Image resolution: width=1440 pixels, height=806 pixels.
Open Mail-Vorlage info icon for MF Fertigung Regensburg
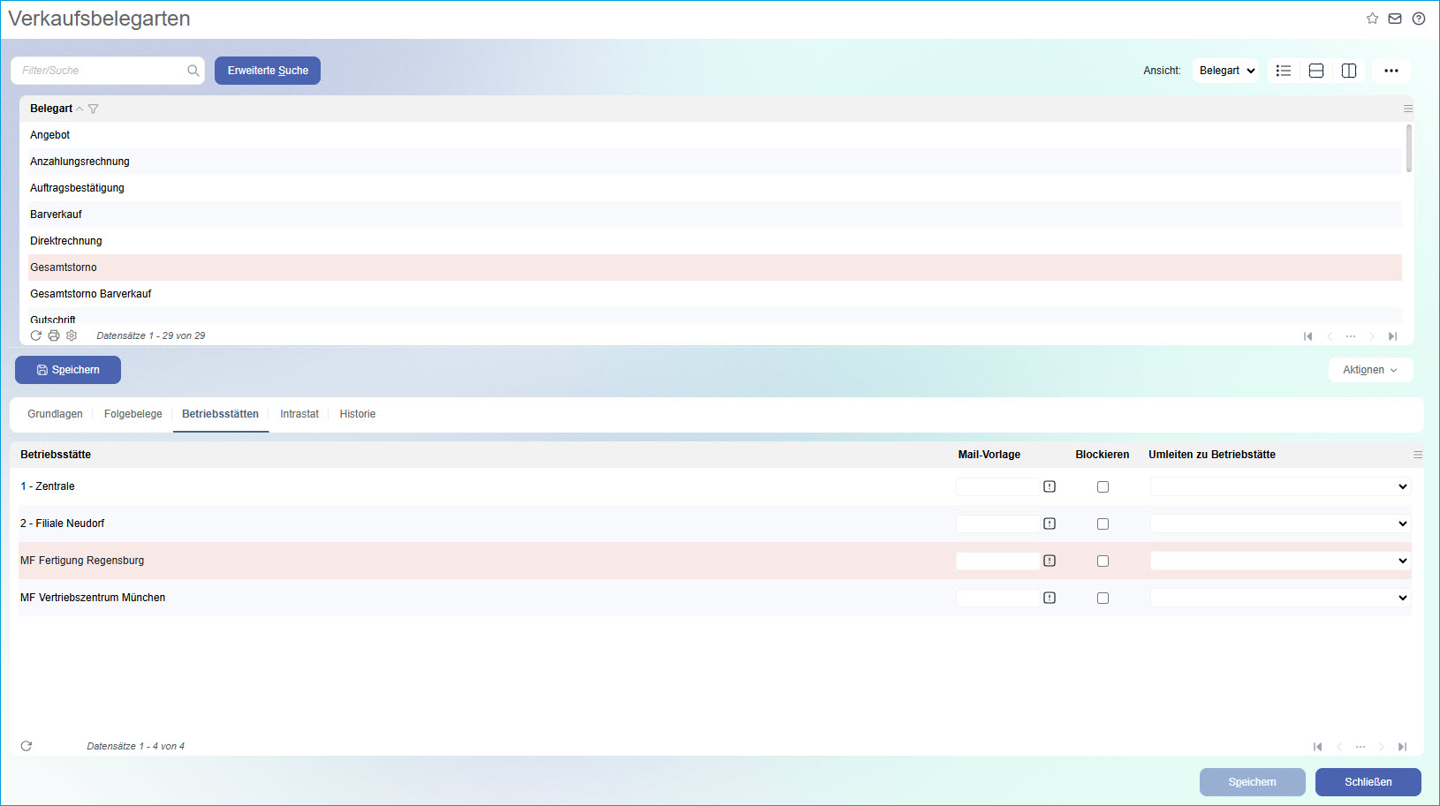tap(1050, 561)
